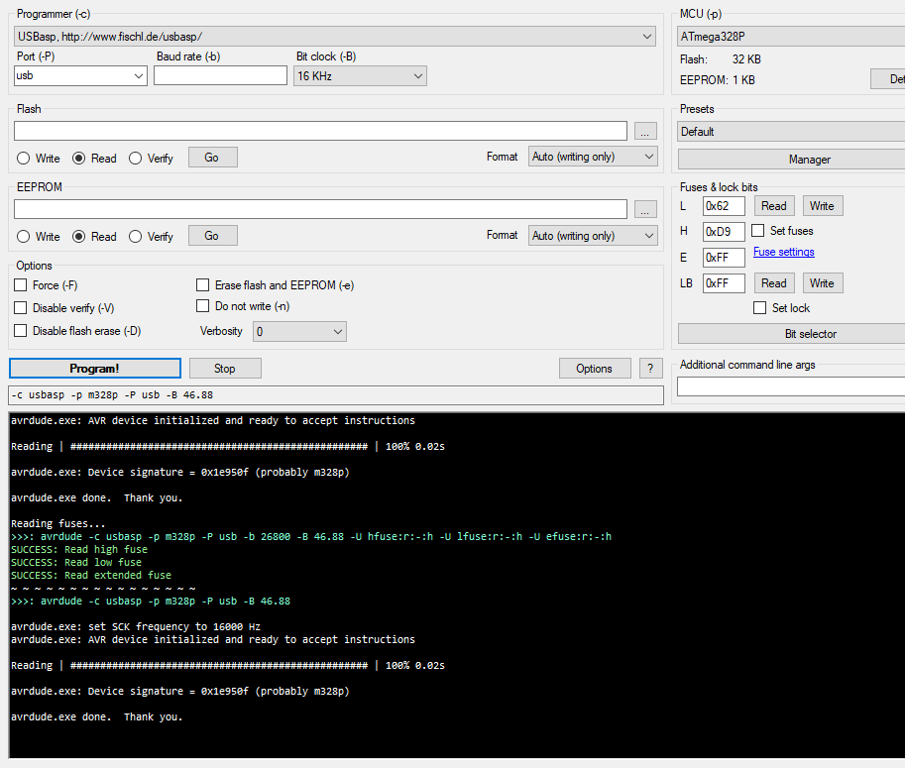Open the Bit clock 16 KHz dropdown
Screen dimensions: 905x768
click(x=360, y=75)
